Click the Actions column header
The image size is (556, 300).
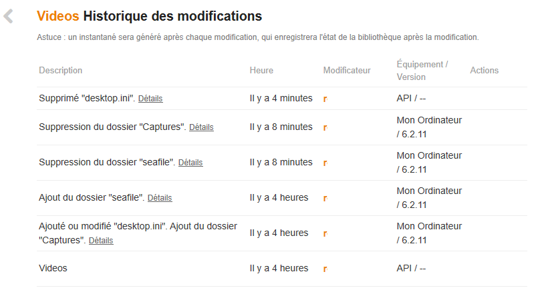pos(484,71)
